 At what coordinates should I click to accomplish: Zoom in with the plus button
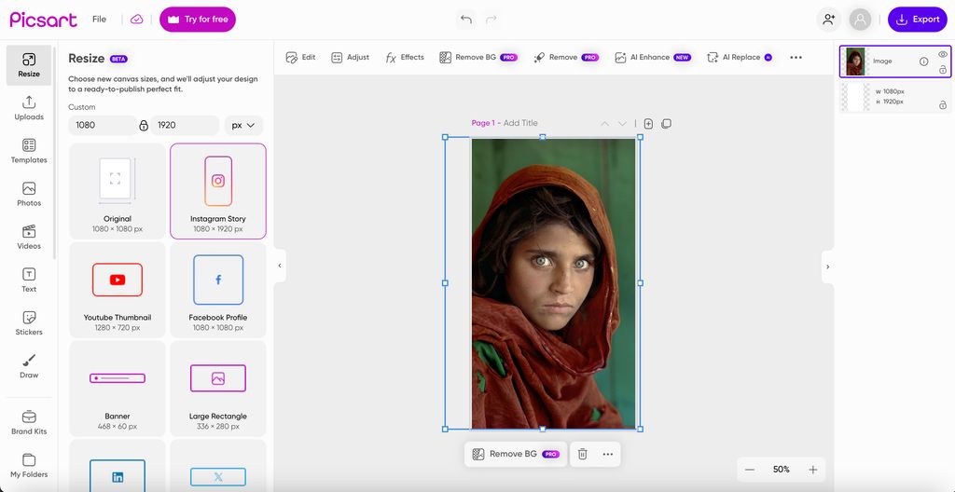click(x=812, y=470)
